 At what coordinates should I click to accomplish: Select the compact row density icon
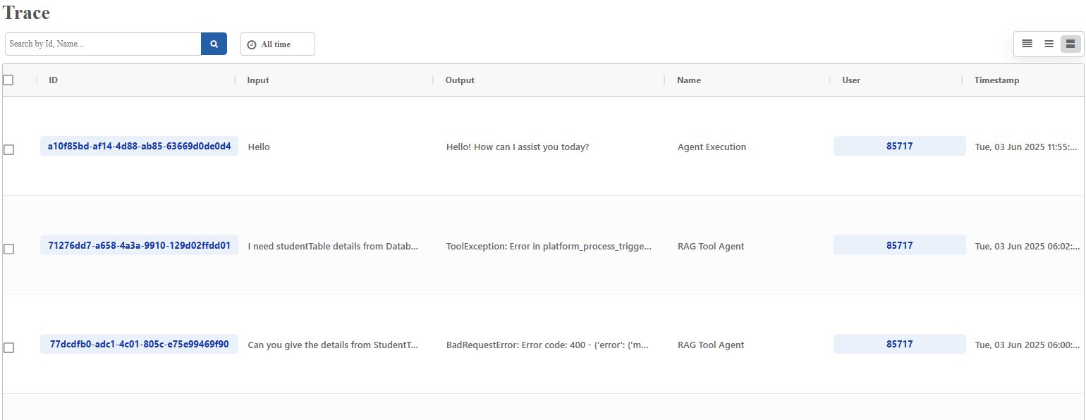[1027, 44]
